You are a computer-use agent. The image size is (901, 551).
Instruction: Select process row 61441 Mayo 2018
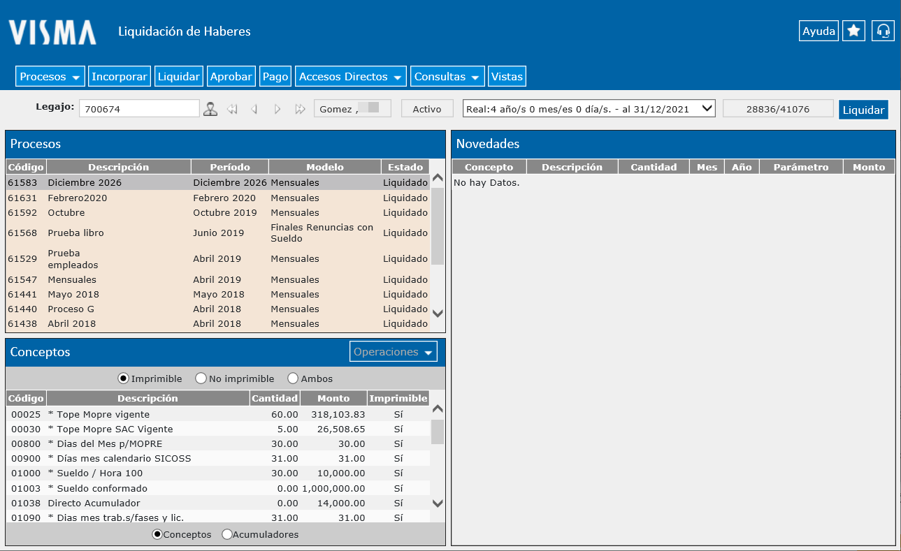[218, 294]
